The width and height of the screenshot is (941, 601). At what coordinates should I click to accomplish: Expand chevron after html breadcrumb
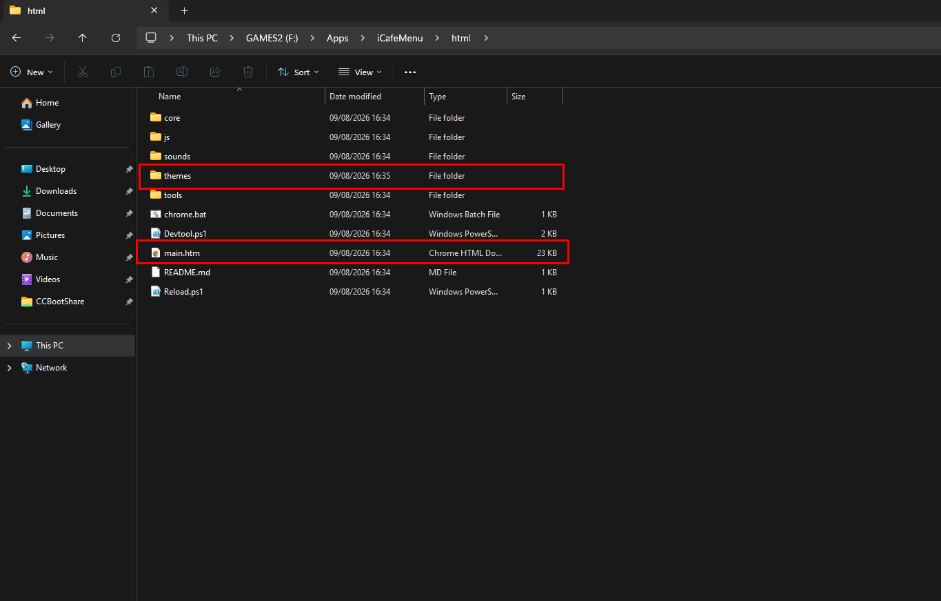coord(486,38)
